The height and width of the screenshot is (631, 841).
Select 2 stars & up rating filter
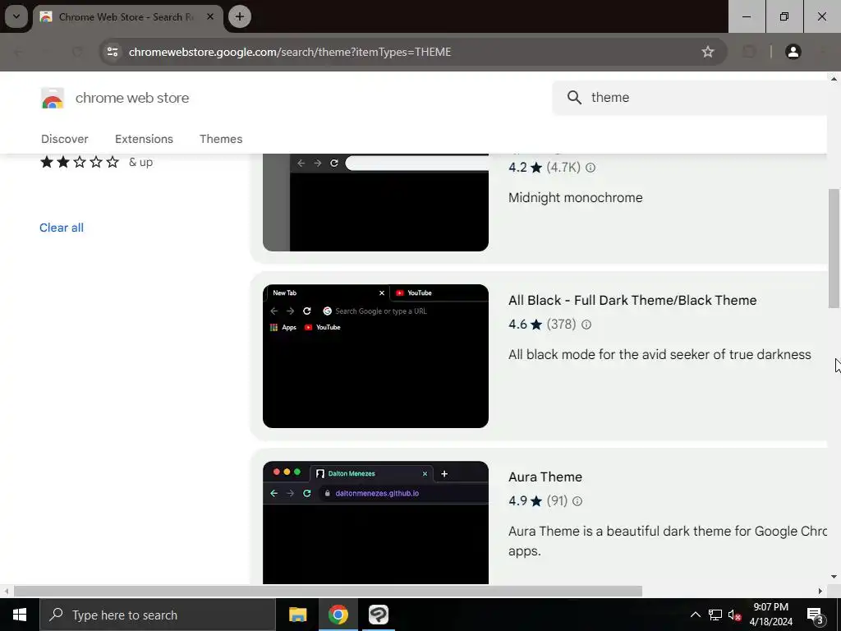pos(97,162)
